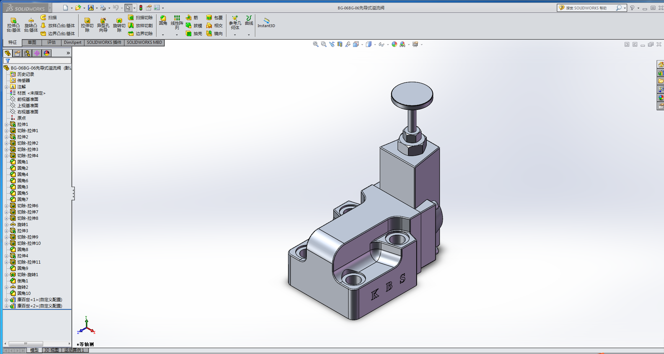Open the ConfigurationManager tab icon
The height and width of the screenshot is (354, 664).
tap(27, 53)
